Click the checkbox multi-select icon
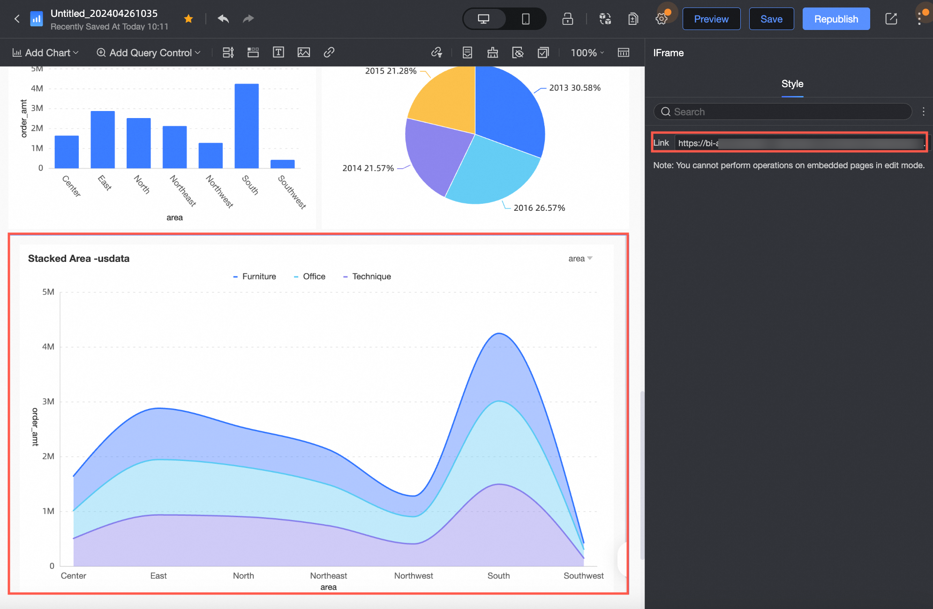 pyautogui.click(x=543, y=52)
